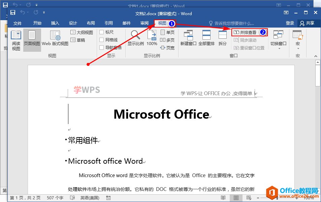This screenshot has height=202, width=321.
Task: Select web layout status bar icon
Action: (x=249, y=198)
